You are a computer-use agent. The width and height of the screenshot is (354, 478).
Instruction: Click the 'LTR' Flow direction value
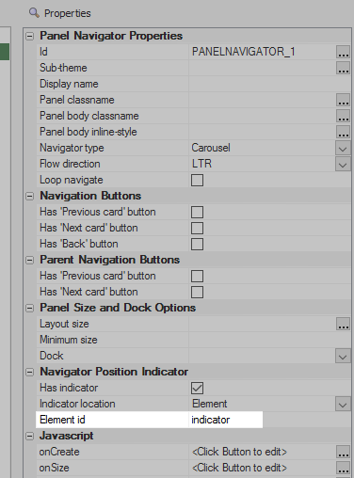pos(201,164)
